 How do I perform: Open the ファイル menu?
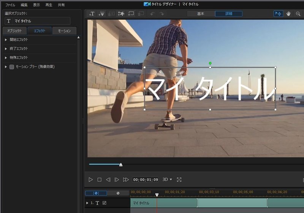click(10, 5)
